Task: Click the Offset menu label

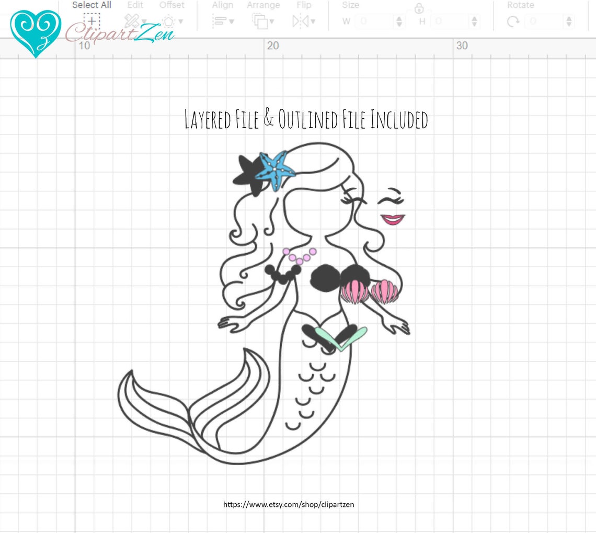Action: tap(172, 5)
